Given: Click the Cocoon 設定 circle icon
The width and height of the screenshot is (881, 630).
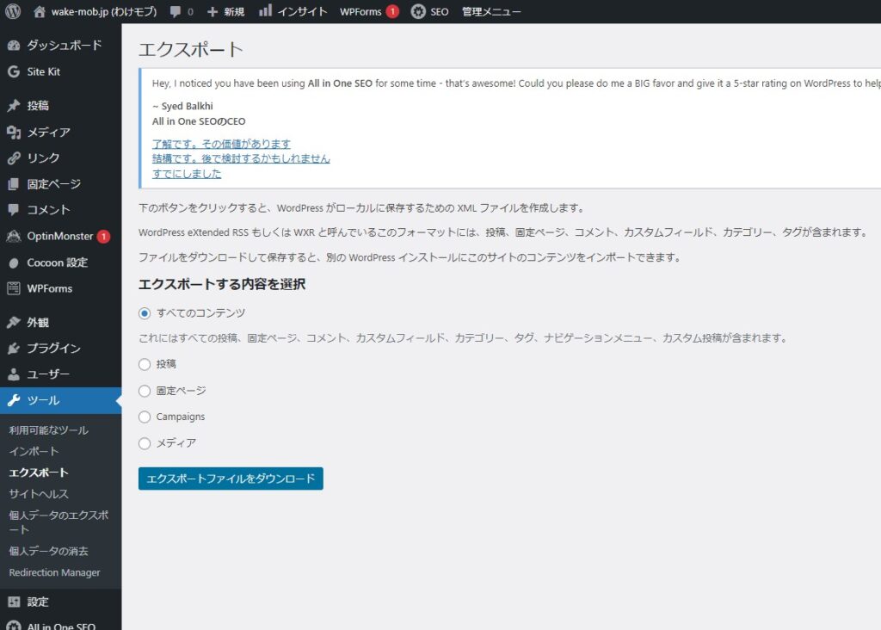Looking at the screenshot, I should (14, 262).
